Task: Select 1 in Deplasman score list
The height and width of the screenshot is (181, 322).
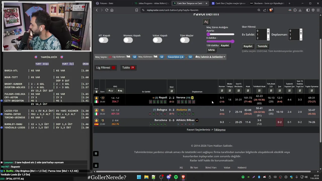Action: coord(294,34)
